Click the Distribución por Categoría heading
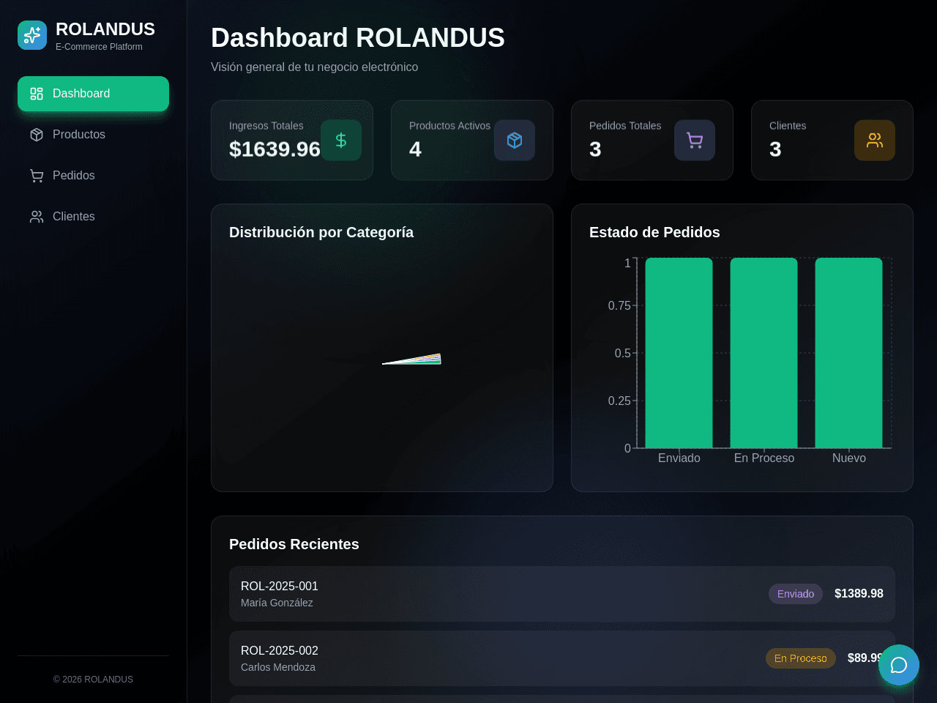937x703 pixels. (321, 232)
